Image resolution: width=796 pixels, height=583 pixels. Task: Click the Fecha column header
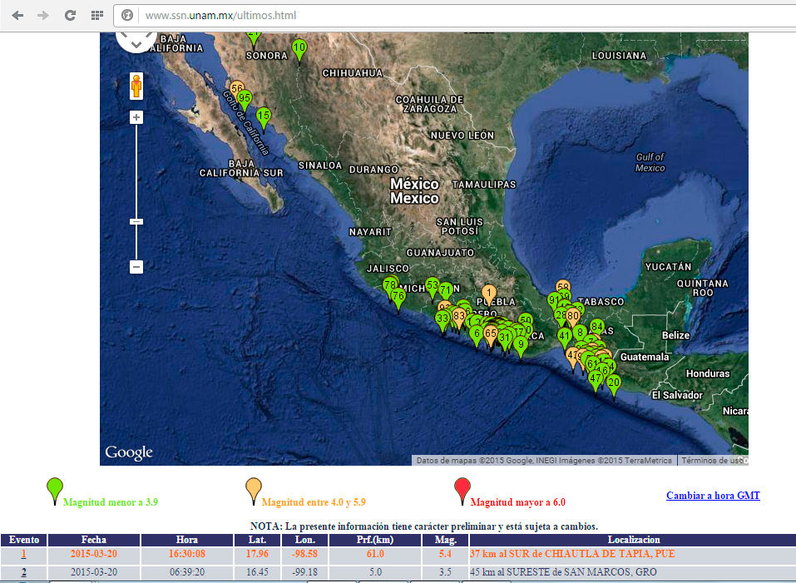(94, 540)
